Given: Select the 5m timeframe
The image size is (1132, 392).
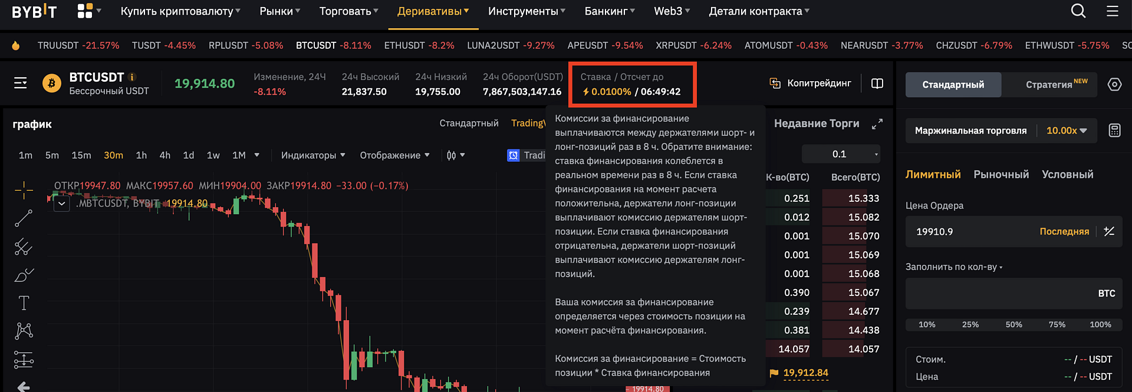Looking at the screenshot, I should click(x=52, y=155).
